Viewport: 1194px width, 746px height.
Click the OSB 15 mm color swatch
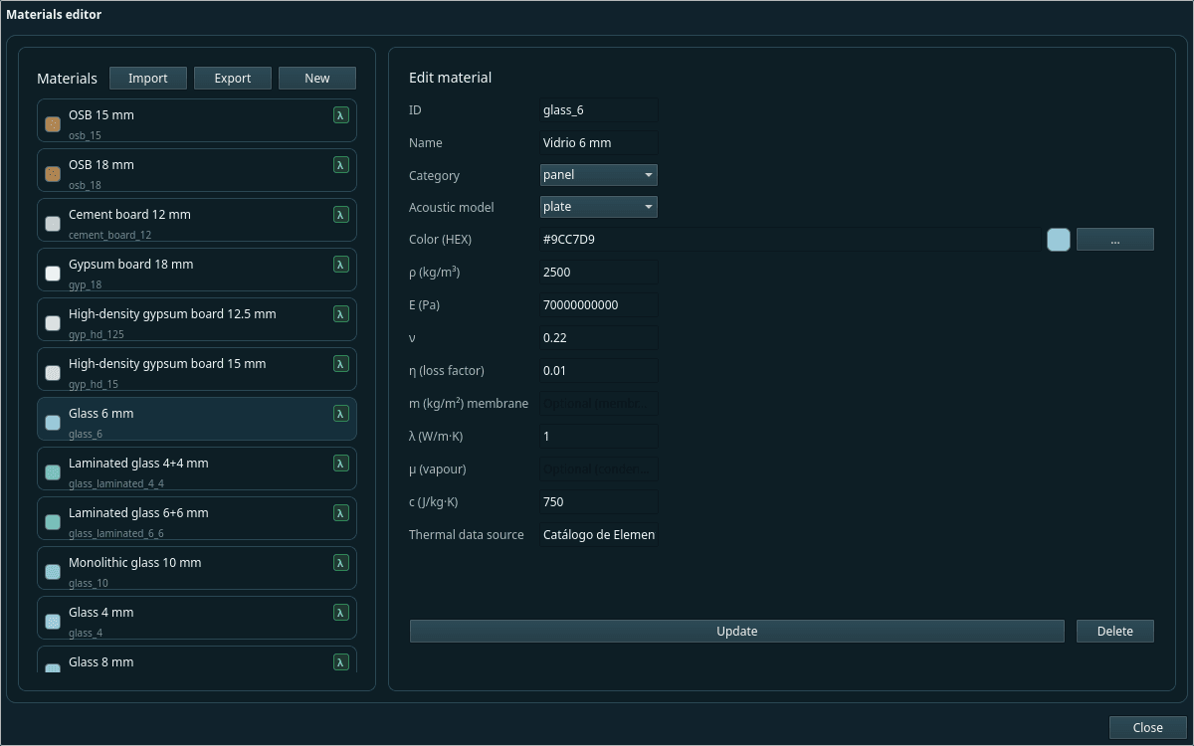coord(53,124)
